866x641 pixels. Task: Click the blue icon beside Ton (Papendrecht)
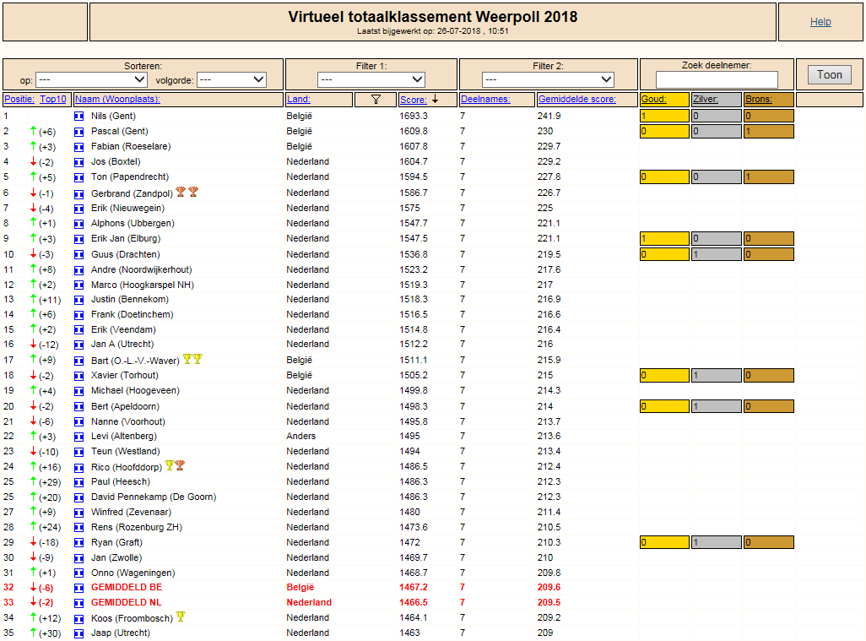click(x=79, y=177)
